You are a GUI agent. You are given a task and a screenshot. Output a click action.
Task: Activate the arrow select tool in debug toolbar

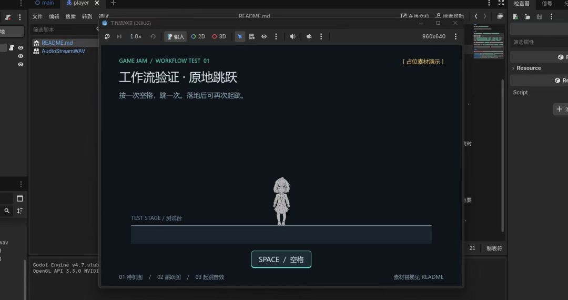tap(240, 37)
